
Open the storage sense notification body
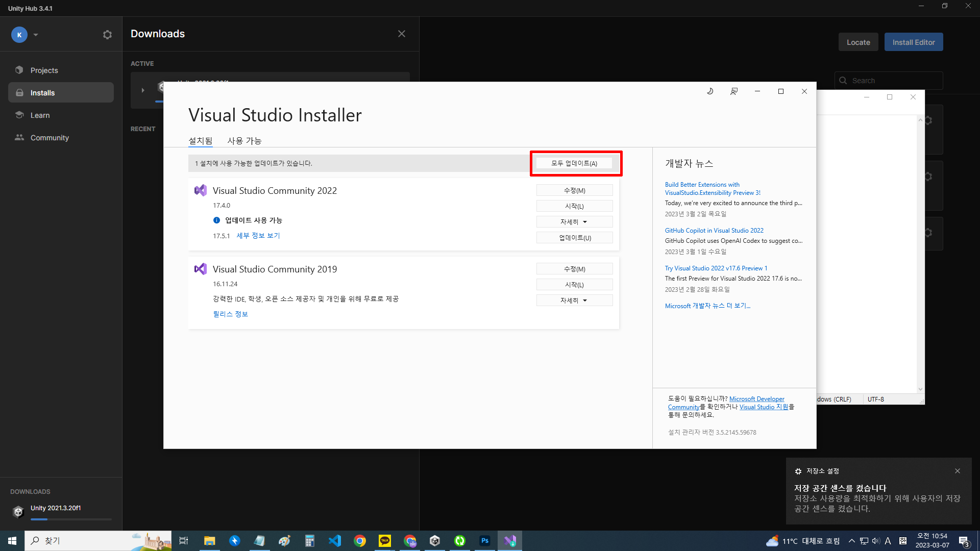point(878,498)
